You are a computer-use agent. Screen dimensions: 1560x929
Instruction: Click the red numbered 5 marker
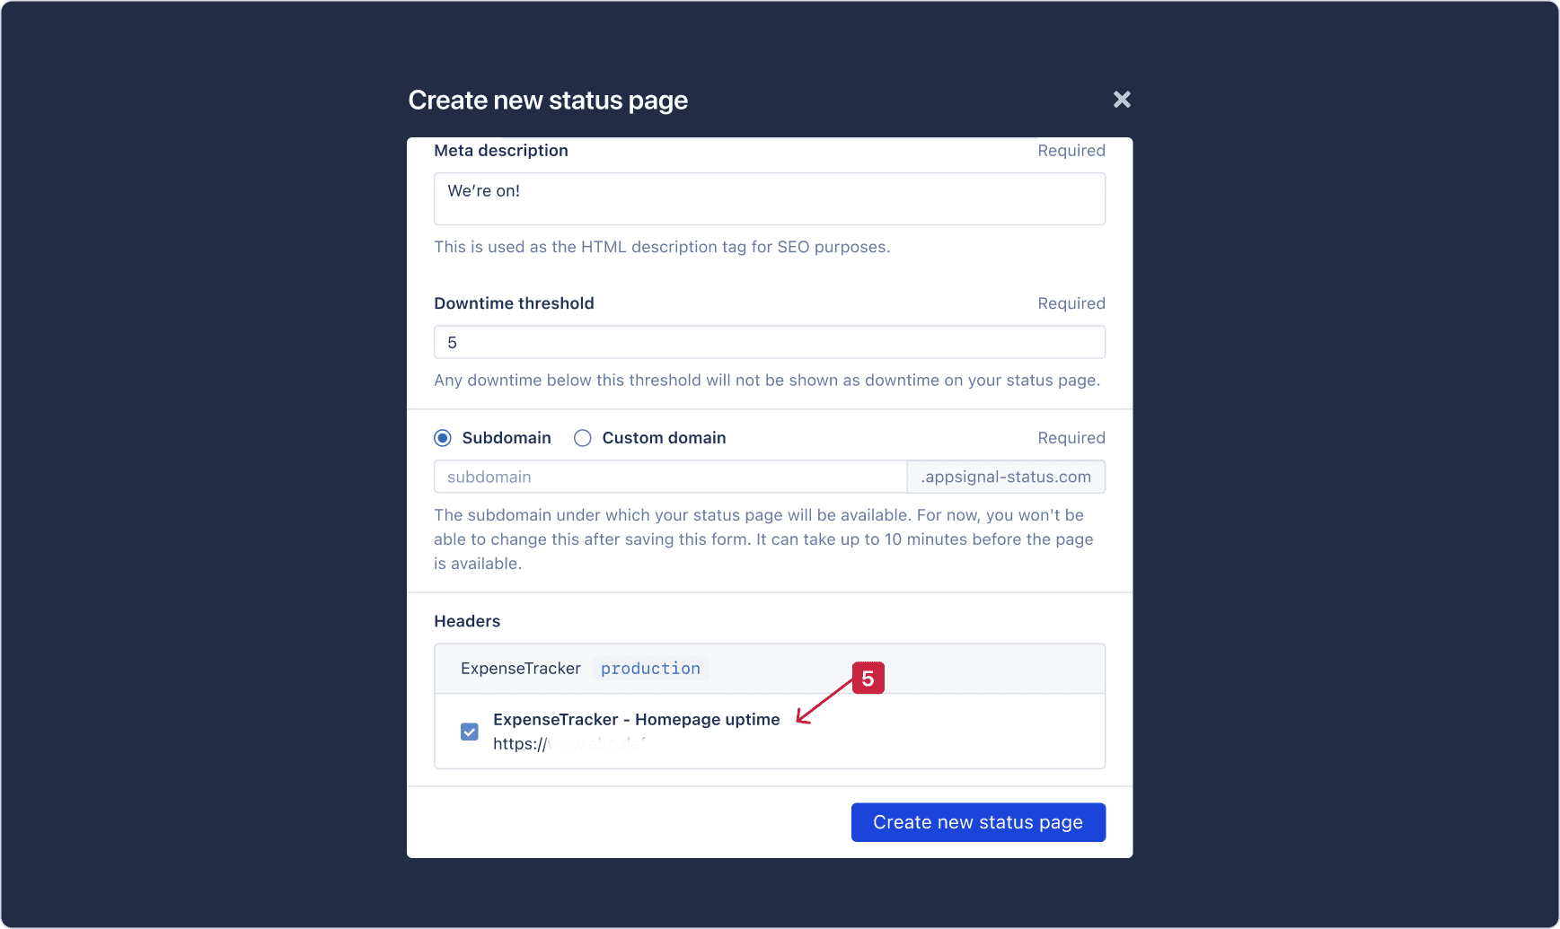pyautogui.click(x=868, y=679)
